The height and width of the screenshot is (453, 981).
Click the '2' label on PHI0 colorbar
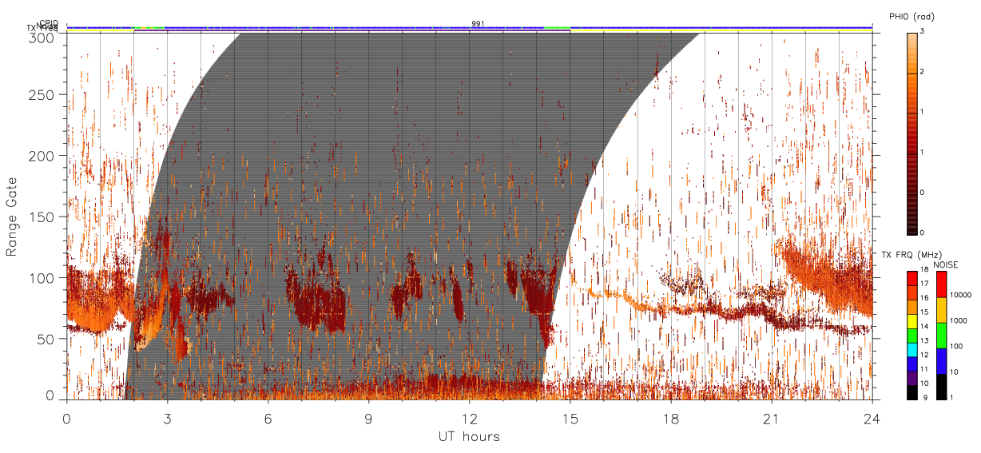922,73
